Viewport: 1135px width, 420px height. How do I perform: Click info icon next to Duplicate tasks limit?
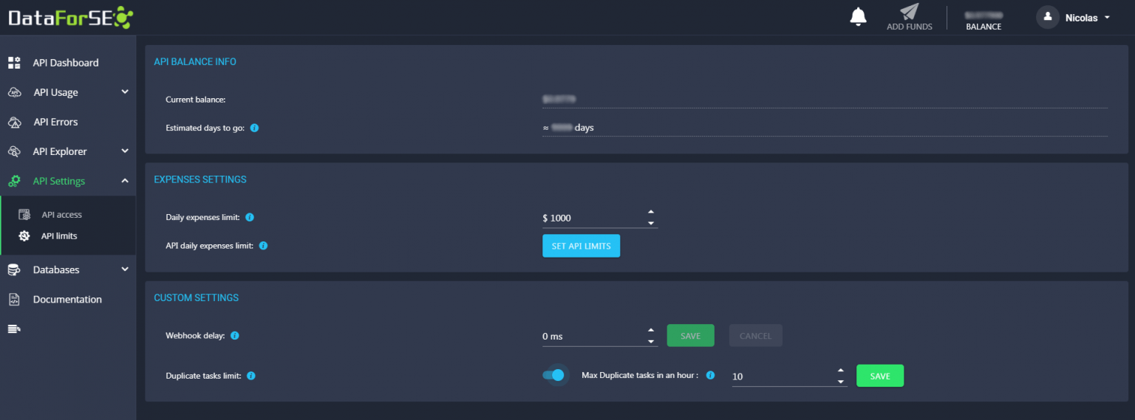251,376
